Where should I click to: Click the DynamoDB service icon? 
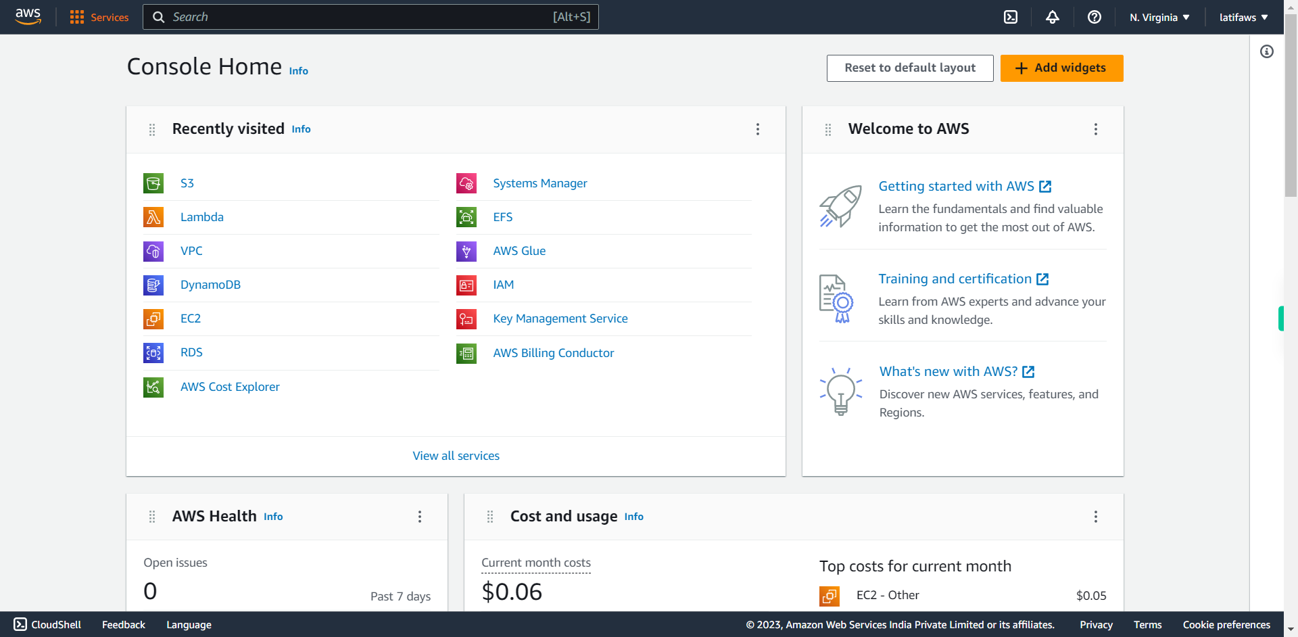pos(153,285)
